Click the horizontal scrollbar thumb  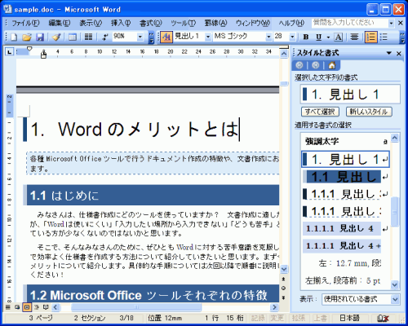136,307
